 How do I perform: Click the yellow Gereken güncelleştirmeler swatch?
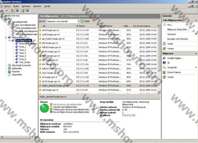pyautogui.click(x=51, y=107)
